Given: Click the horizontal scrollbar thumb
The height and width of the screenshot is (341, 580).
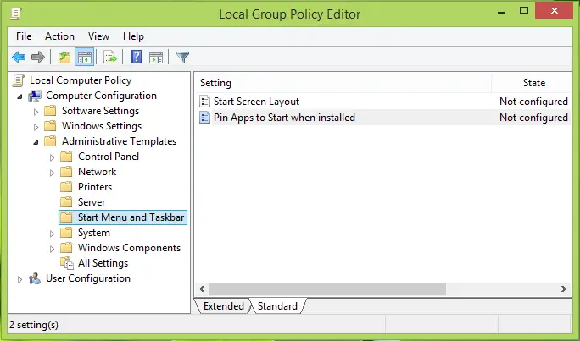Looking at the screenshot, I should [327, 289].
